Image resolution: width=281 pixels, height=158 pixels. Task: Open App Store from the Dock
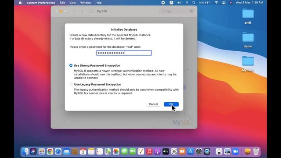pos(191,151)
